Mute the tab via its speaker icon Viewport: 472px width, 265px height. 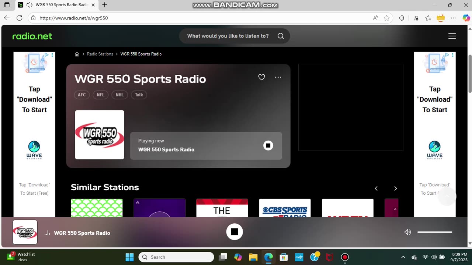click(29, 5)
